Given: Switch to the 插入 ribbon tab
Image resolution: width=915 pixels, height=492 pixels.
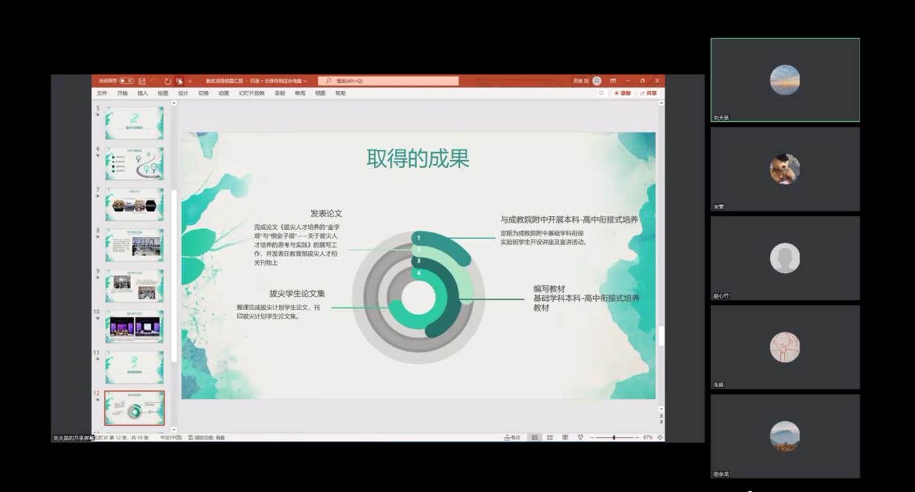Looking at the screenshot, I should pos(142,93).
